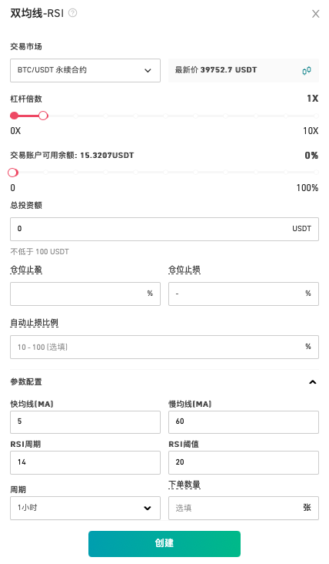
Task: Click the 仓位止损 percentage input
Action: (243, 294)
